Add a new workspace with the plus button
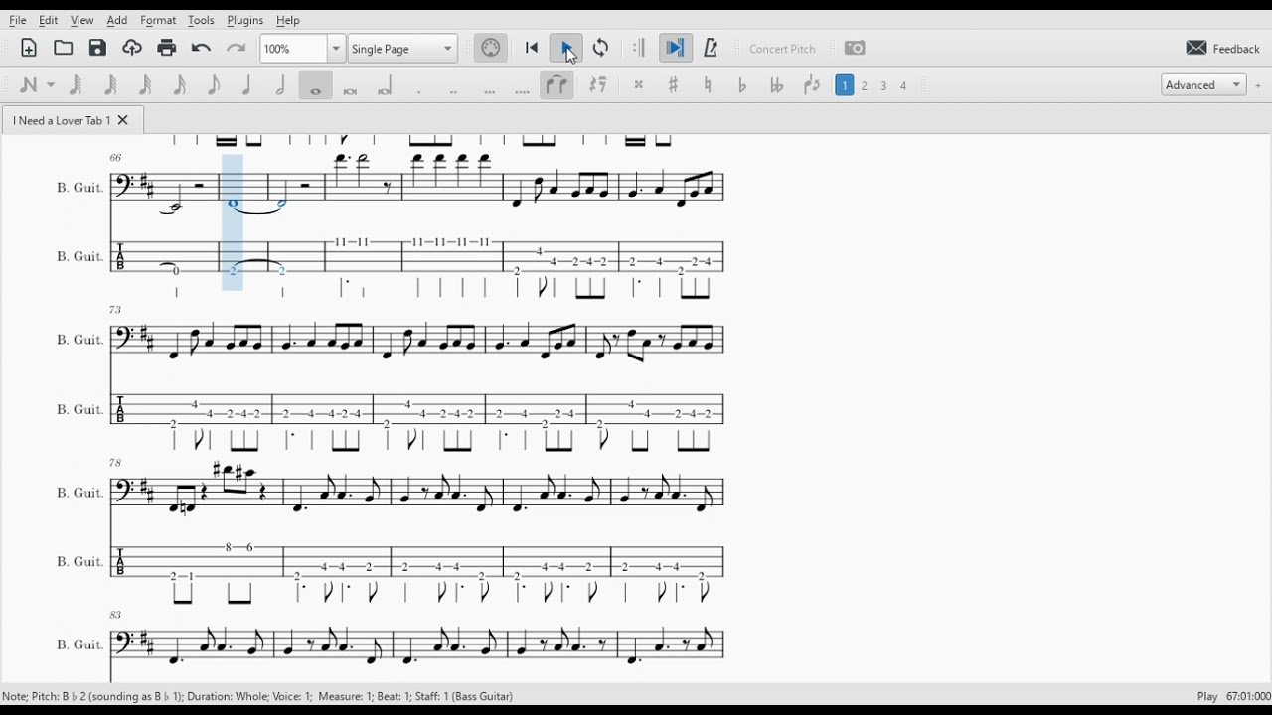This screenshot has height=715, width=1272. (1258, 86)
